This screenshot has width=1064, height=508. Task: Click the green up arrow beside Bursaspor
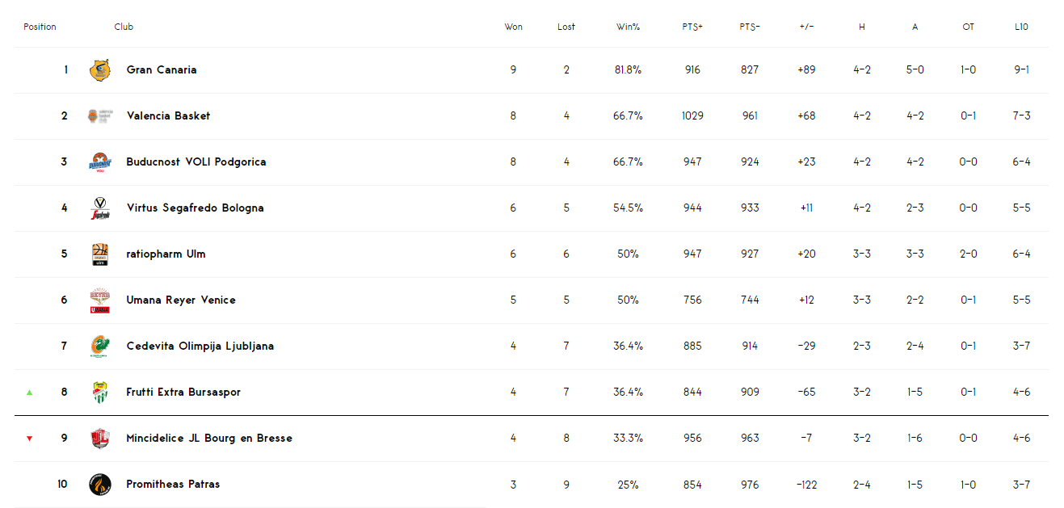30,393
